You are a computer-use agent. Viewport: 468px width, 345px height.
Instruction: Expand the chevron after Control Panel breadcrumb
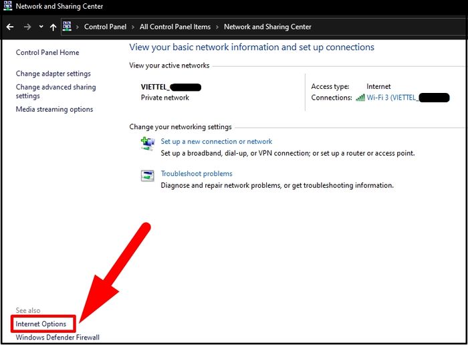[x=133, y=27]
